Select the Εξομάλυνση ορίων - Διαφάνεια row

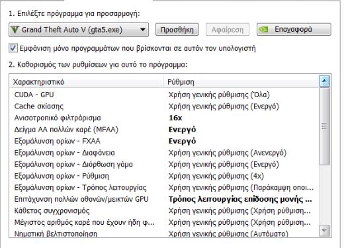[164, 153]
